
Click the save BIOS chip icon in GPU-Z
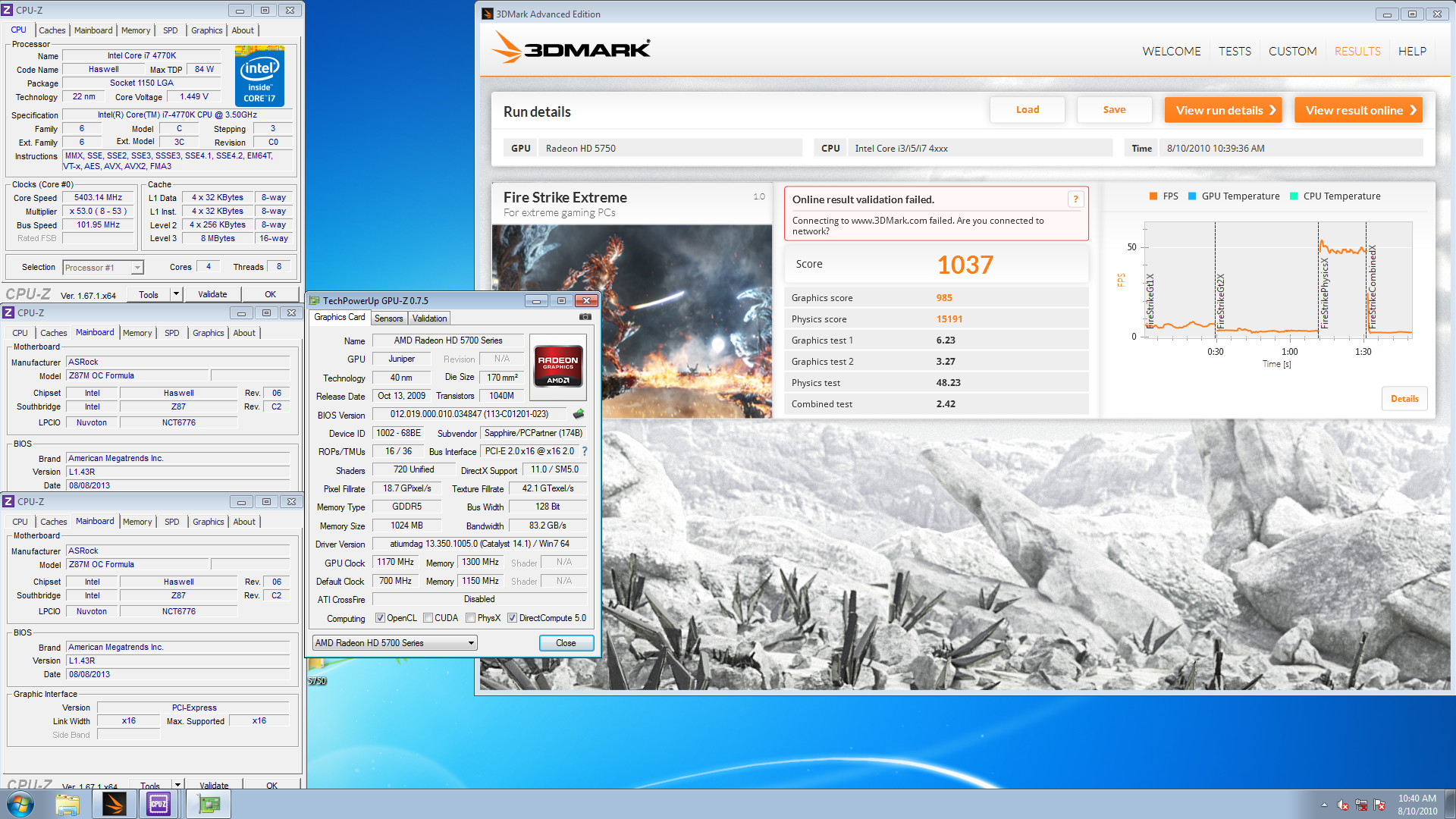579,414
